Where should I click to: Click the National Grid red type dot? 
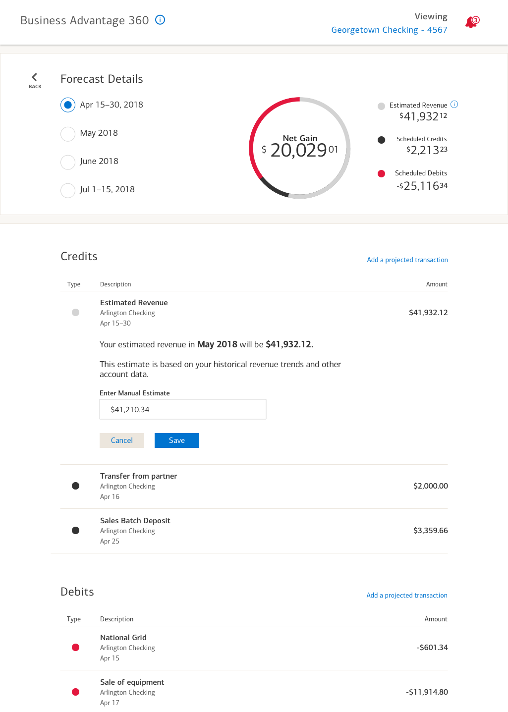[75, 647]
